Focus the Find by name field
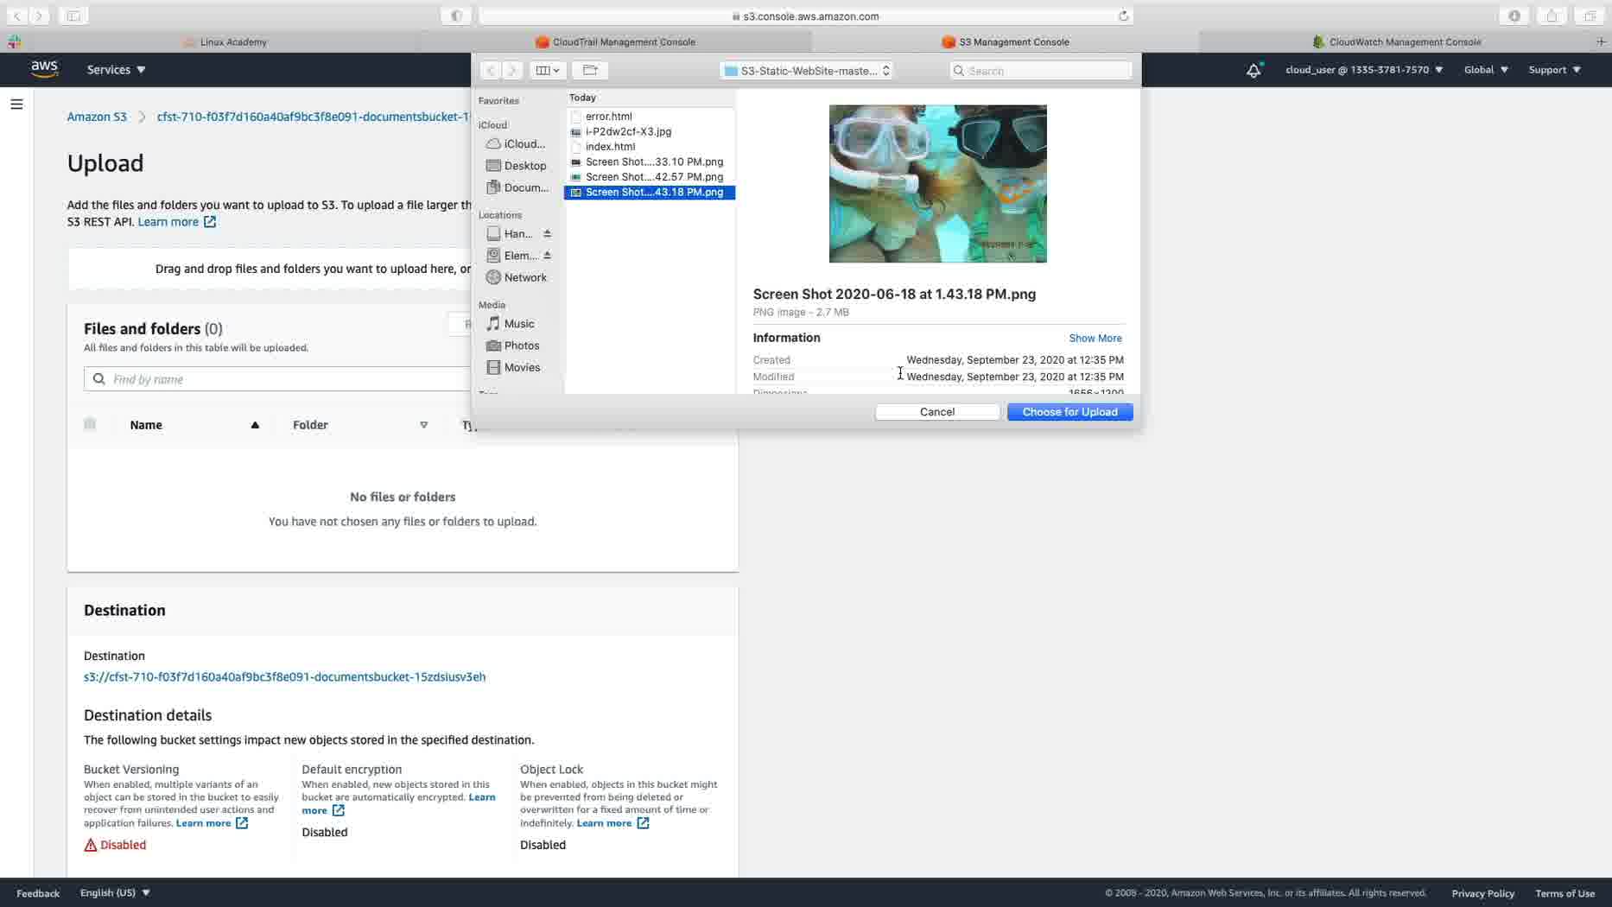The image size is (1612, 907). [x=277, y=379]
